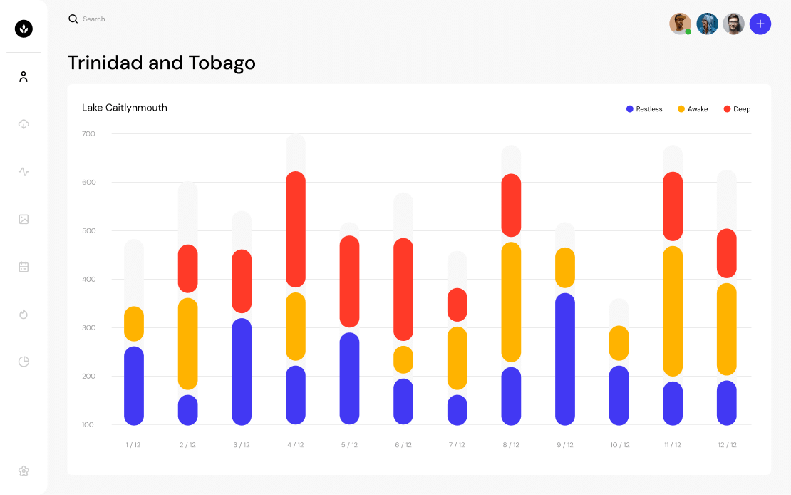Screen dimensions: 791x495
Task: Click the red Deep segment for 6 / 12
Action: [x=403, y=290]
